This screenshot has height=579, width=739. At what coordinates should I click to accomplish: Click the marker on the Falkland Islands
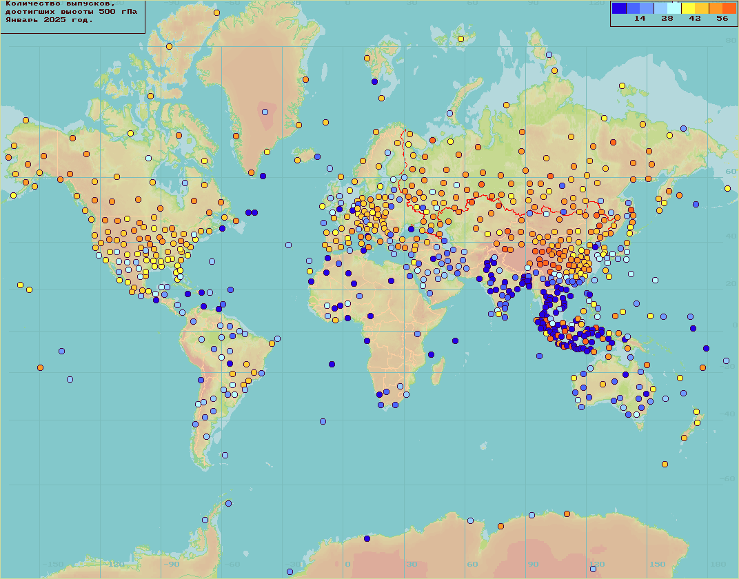pyautogui.click(x=225, y=455)
